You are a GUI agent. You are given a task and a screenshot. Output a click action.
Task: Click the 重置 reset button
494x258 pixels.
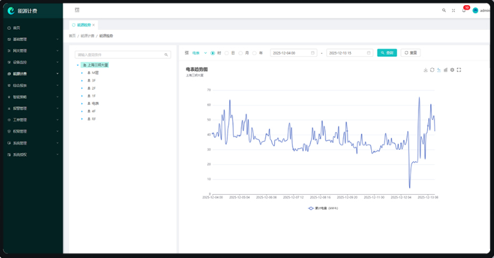click(x=410, y=53)
